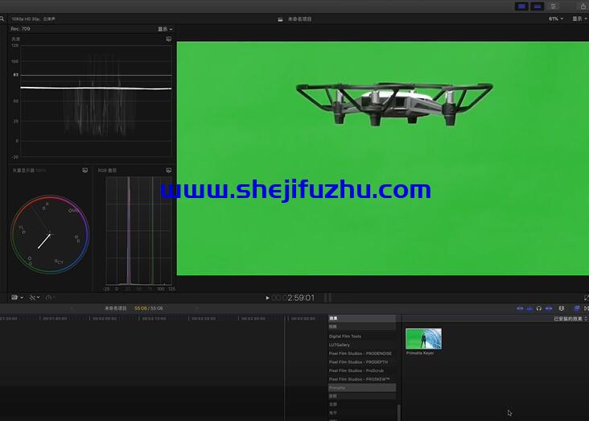Open the vectorscope settings icon

(85, 171)
